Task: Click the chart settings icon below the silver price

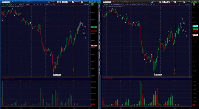Action: [194, 4]
